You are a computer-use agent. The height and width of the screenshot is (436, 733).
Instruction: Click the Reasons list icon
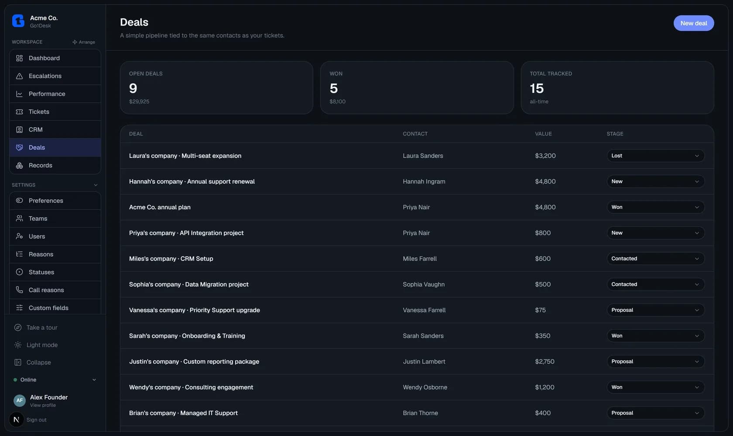pos(19,254)
